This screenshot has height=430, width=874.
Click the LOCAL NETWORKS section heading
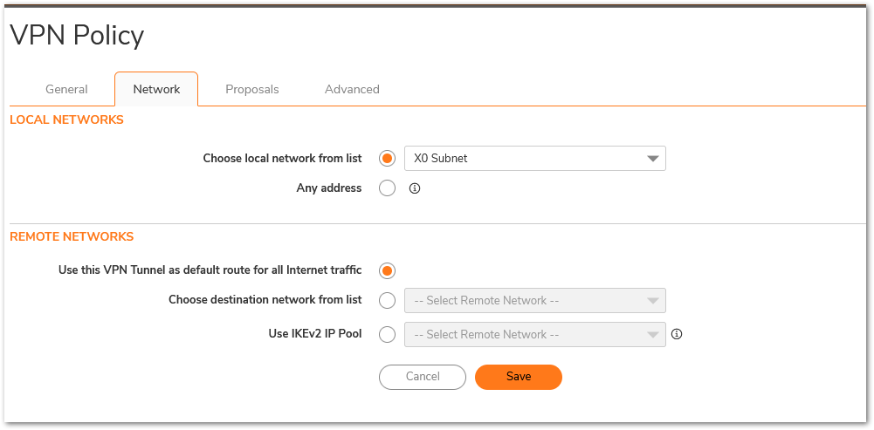pyautogui.click(x=66, y=119)
